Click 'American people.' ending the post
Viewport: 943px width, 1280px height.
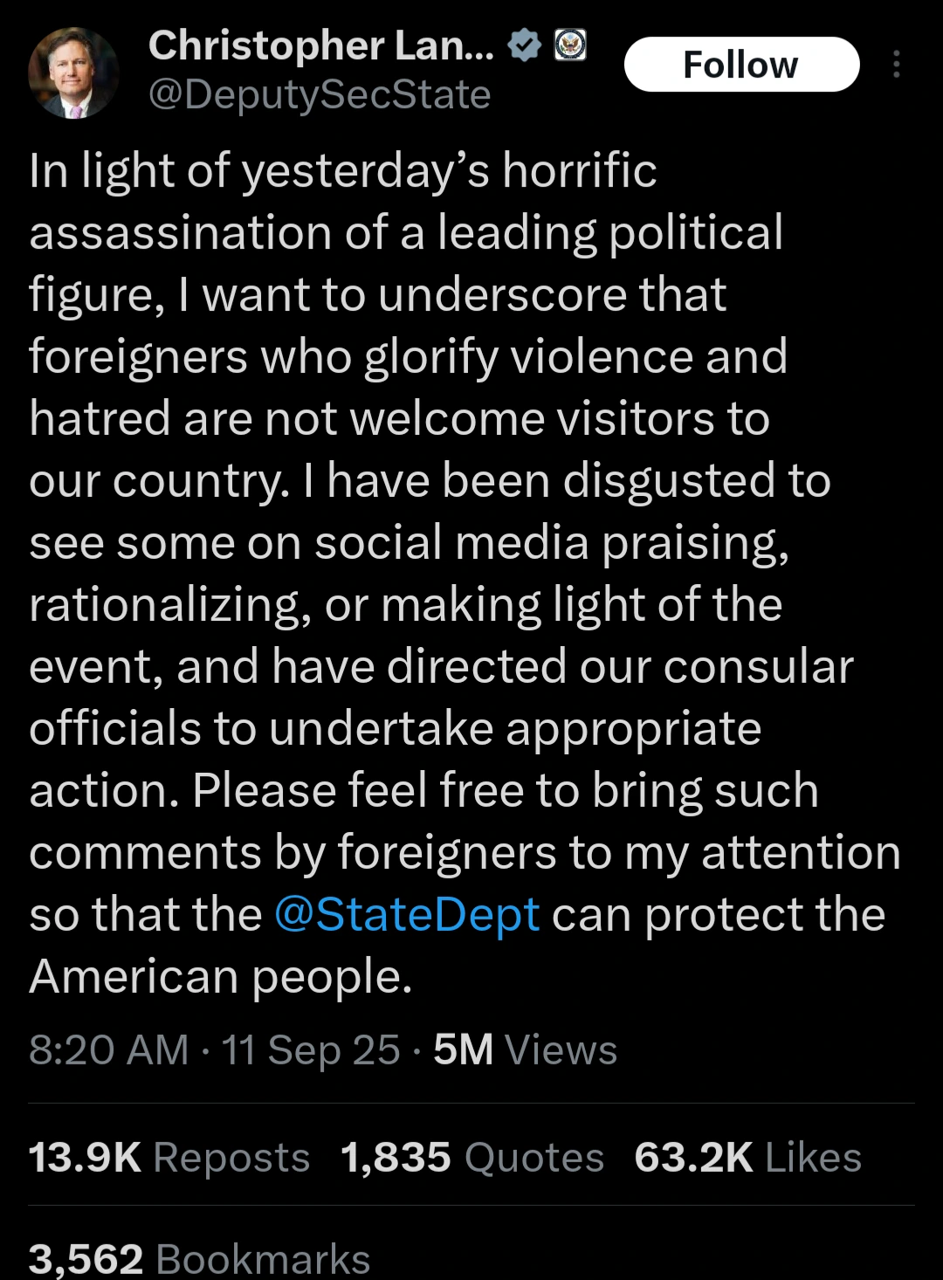[x=221, y=977]
